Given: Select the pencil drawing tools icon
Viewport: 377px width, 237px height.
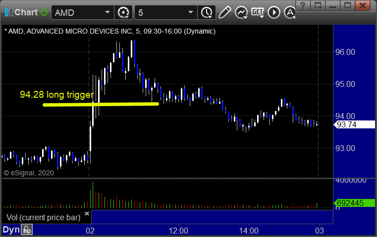Looking at the screenshot, I should [x=225, y=12].
